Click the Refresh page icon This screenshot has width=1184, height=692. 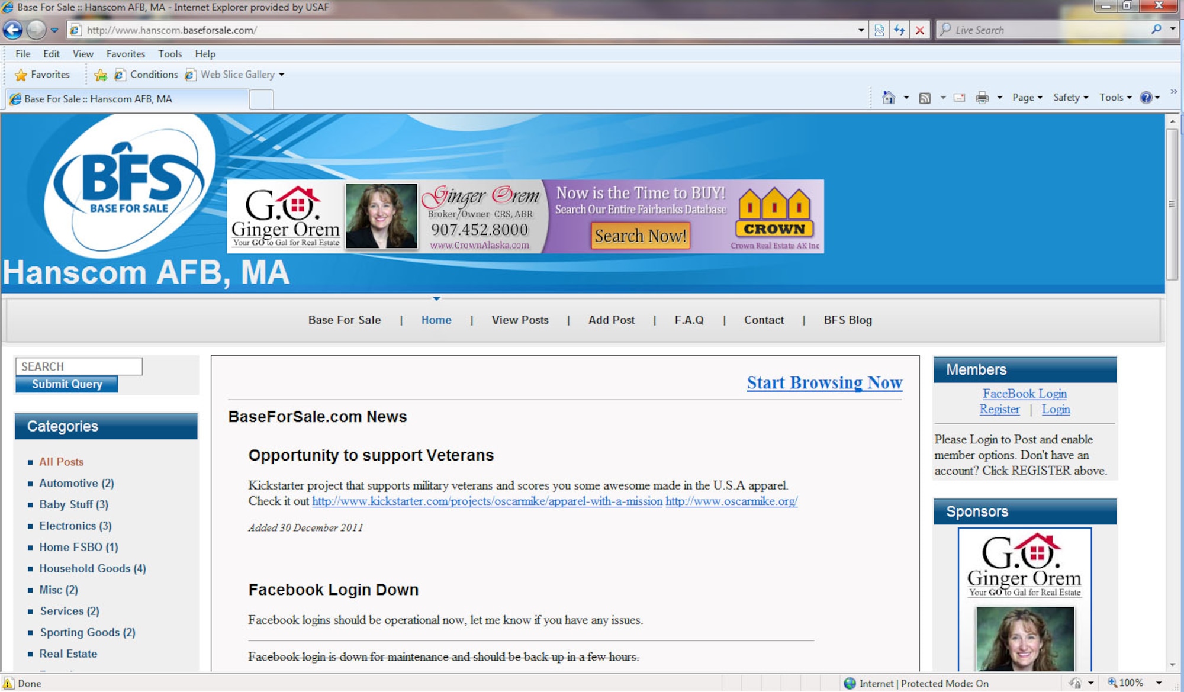(899, 30)
